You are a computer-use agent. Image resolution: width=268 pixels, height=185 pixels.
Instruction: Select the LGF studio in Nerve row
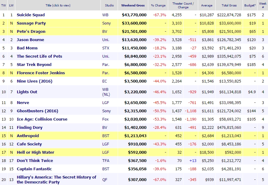[106, 103]
